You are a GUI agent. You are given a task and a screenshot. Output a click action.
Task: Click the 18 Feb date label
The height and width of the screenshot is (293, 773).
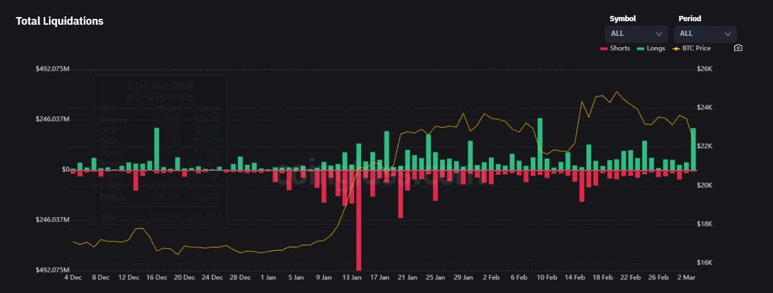[x=603, y=277]
